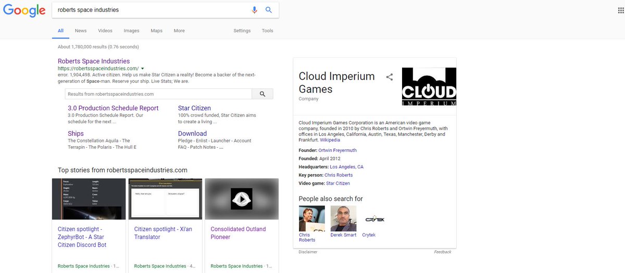Open the Settings menu
The height and width of the screenshot is (273, 625).
pyautogui.click(x=242, y=31)
